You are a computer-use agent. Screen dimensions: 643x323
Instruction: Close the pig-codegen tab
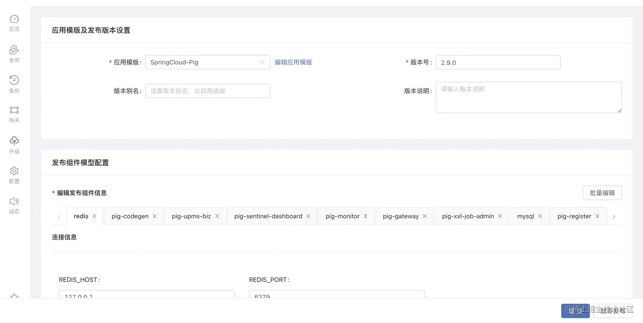pos(155,216)
